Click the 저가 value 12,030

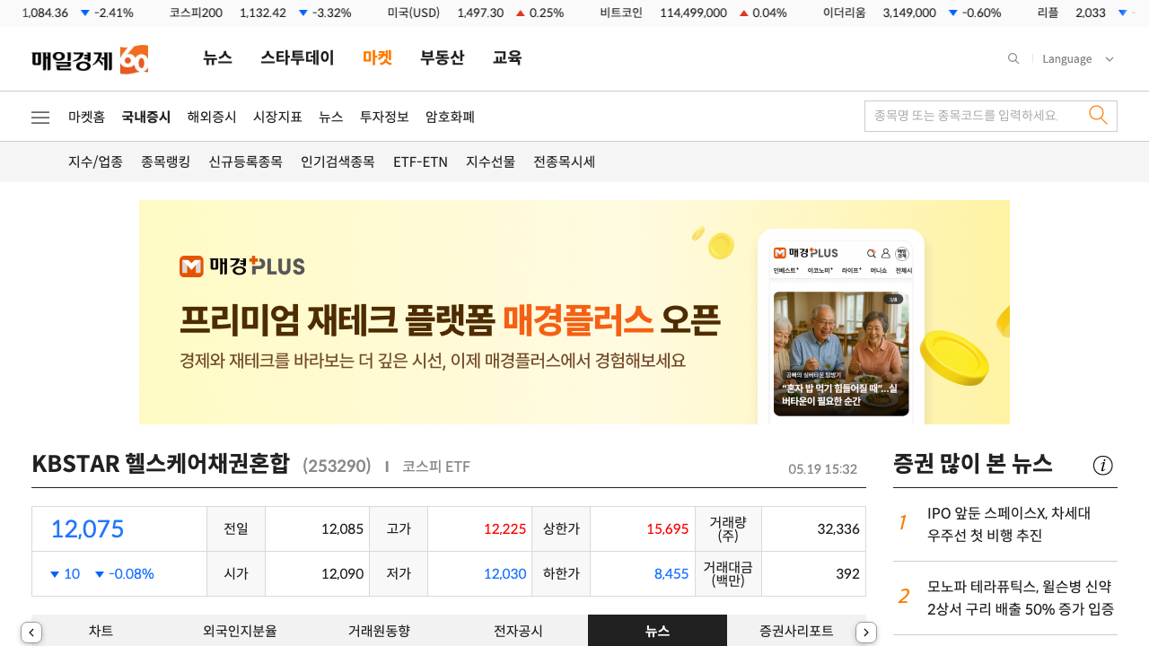point(504,573)
